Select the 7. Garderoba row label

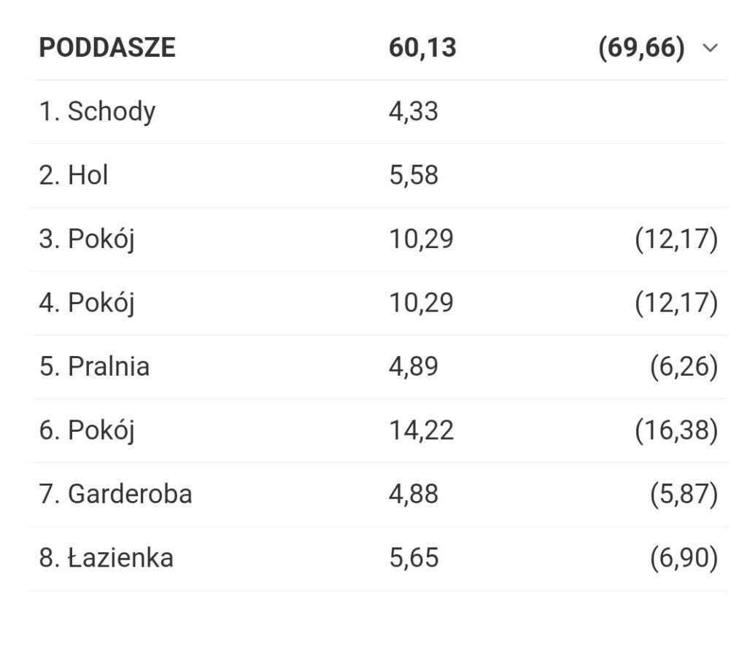pyautogui.click(x=115, y=494)
